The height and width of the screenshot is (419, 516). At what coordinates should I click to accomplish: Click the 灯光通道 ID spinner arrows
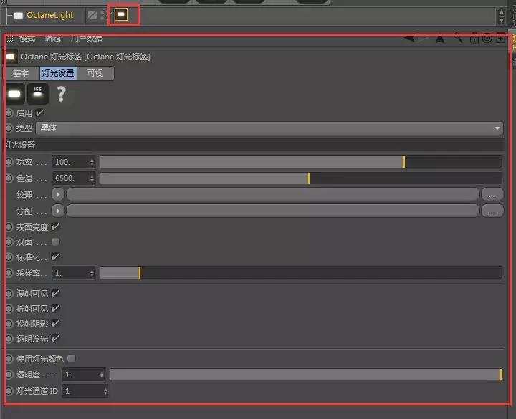(105, 391)
